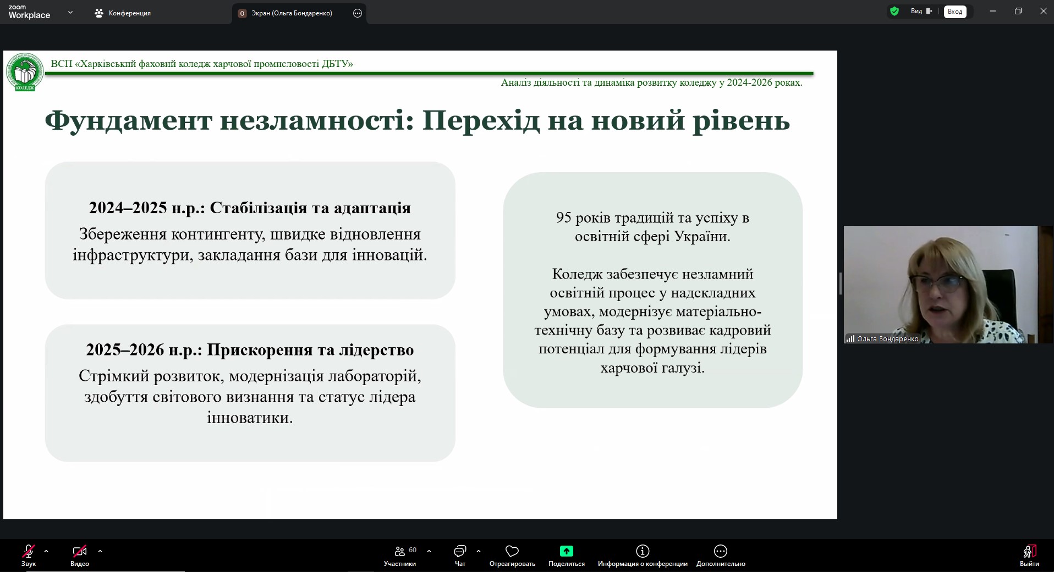
Task: Turn on camera with the Видео button
Action: coord(80,555)
